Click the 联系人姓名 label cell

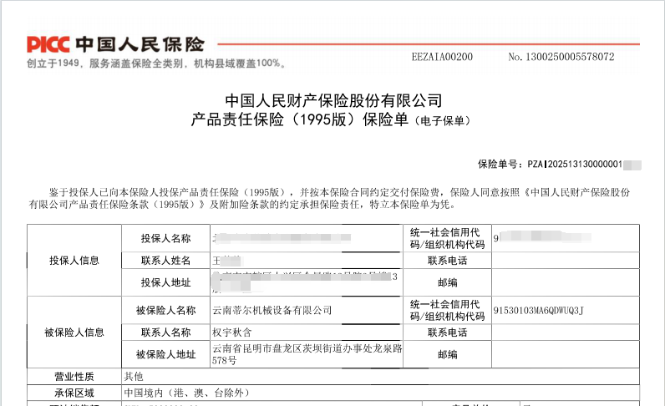click(x=165, y=261)
